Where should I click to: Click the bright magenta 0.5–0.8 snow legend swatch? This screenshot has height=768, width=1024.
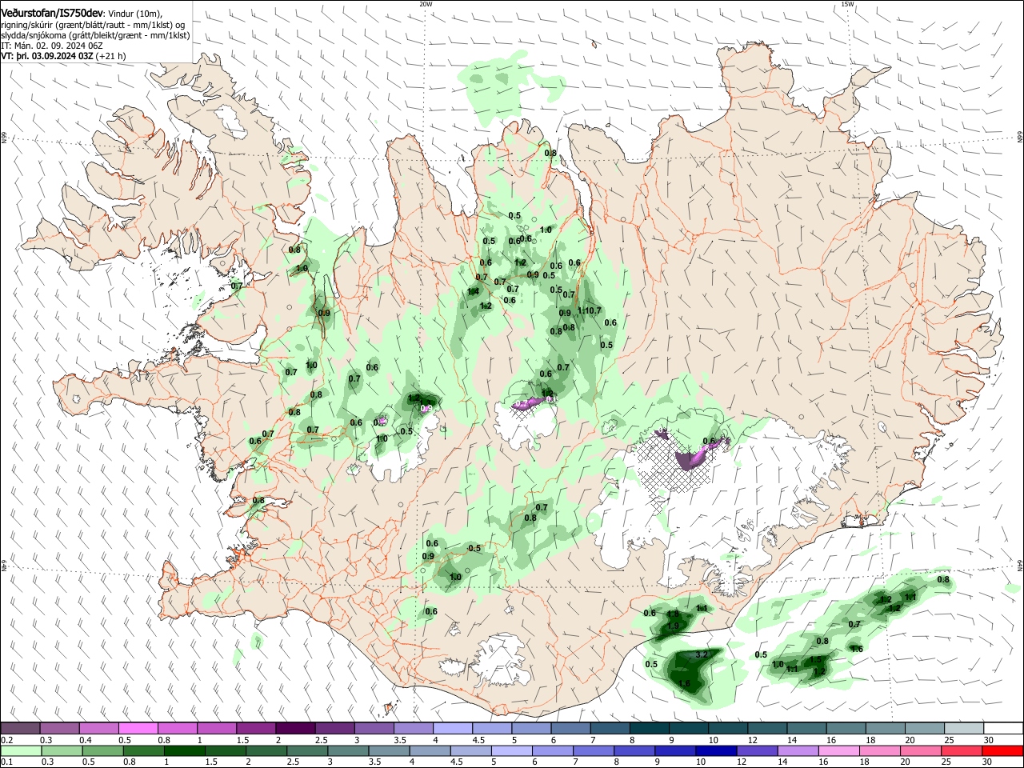pyautogui.click(x=138, y=728)
